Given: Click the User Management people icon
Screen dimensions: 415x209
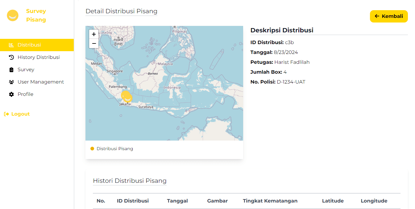Looking at the screenshot, I should (x=11, y=82).
